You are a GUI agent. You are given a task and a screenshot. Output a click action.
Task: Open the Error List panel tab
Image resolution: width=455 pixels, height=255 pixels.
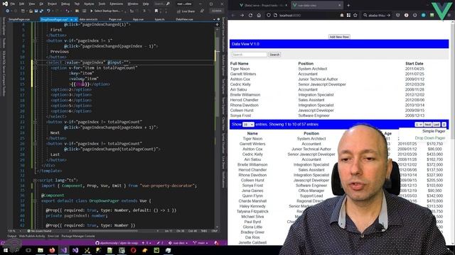tap(53, 236)
